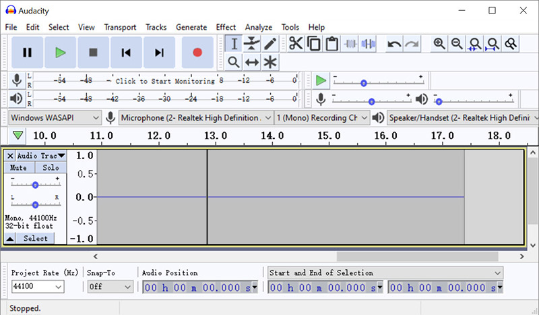539x315 pixels.
Task: Start recording with the red Record button
Action: click(197, 53)
